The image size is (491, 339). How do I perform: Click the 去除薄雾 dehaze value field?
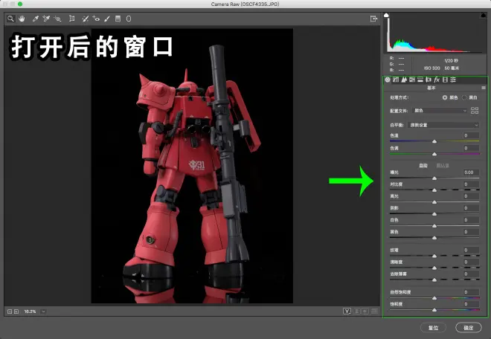tap(471, 274)
